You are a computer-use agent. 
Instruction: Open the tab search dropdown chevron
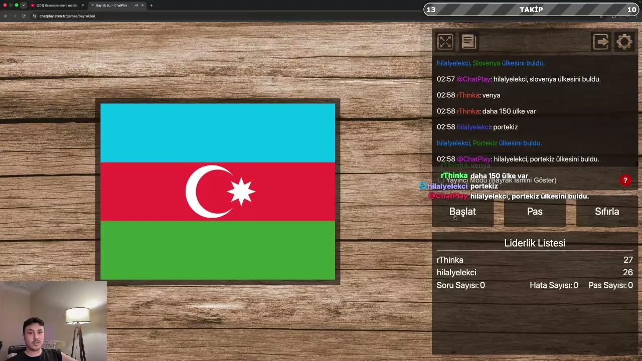pos(23,6)
